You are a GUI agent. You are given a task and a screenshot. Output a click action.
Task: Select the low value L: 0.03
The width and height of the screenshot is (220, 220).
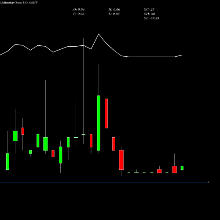click(x=114, y=14)
